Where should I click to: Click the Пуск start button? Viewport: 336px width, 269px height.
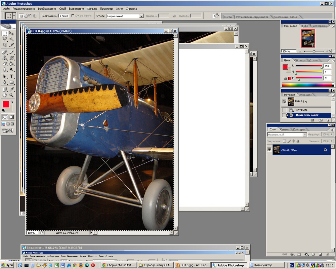tap(7, 265)
